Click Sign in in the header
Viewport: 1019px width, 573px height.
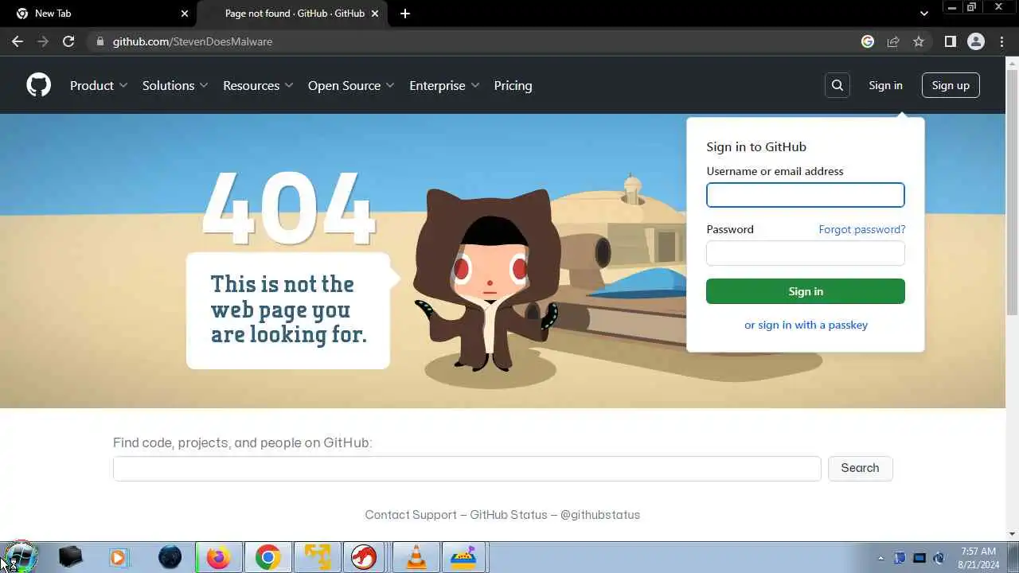click(x=885, y=85)
